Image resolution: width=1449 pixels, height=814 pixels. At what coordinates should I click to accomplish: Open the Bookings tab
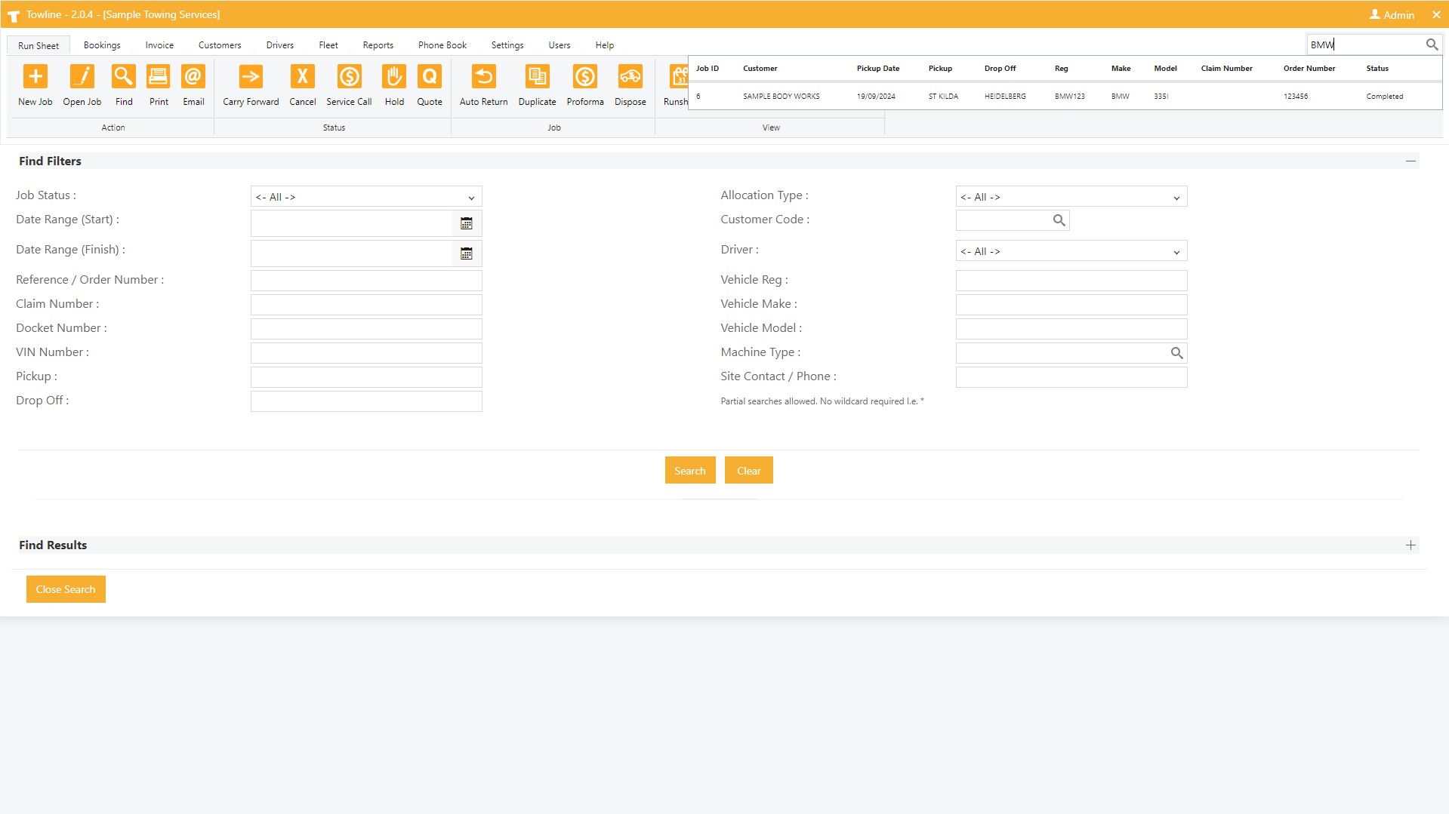102,45
